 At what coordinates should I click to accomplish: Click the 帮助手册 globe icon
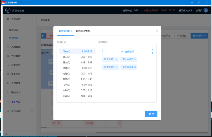[x=8, y=74]
